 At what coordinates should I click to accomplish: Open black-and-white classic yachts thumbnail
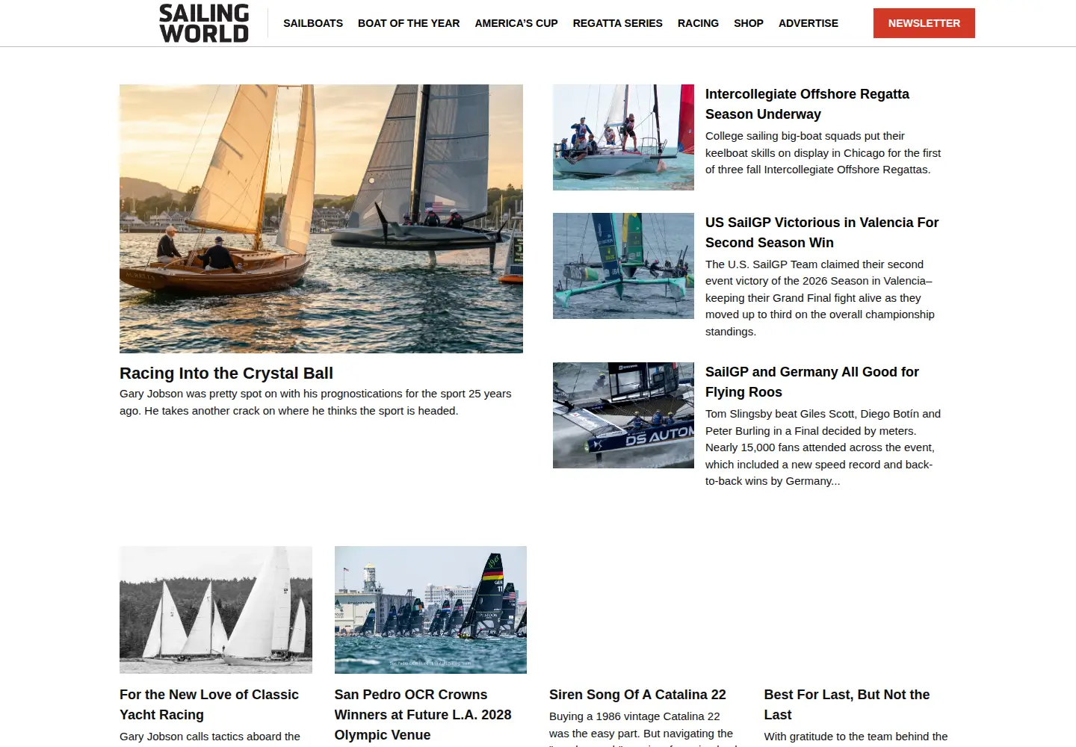coord(216,610)
